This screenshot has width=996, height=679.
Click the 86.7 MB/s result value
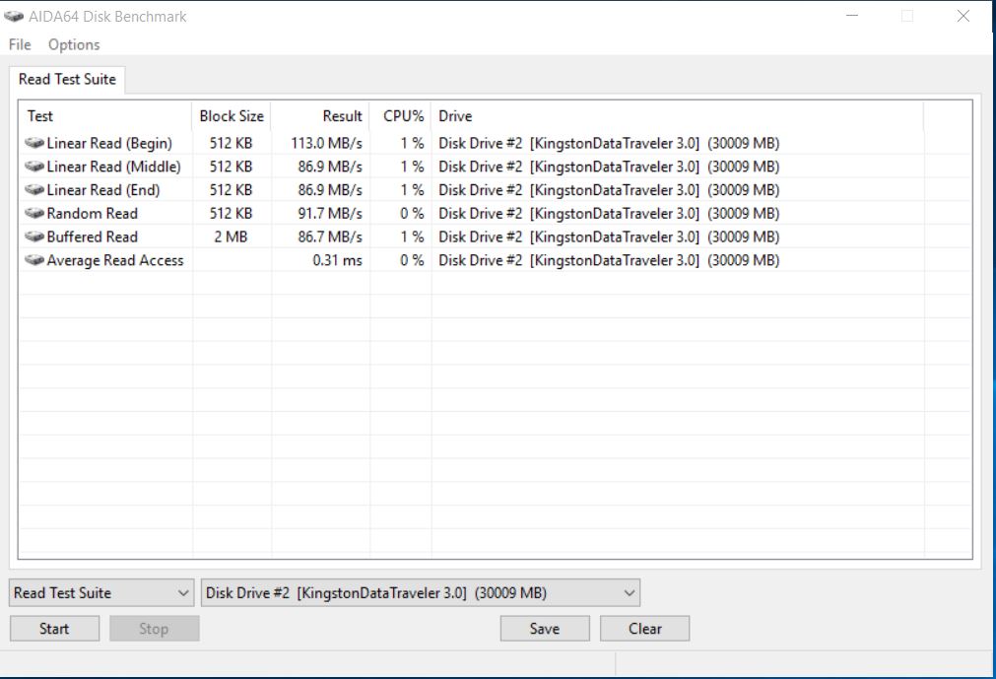[x=330, y=237]
